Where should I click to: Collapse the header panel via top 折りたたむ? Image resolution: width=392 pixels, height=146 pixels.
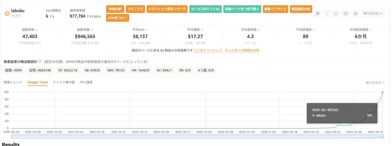tap(374, 13)
